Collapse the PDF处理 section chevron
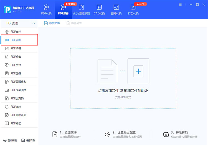The width and height of the screenshot is (208, 146). [x=34, y=23]
